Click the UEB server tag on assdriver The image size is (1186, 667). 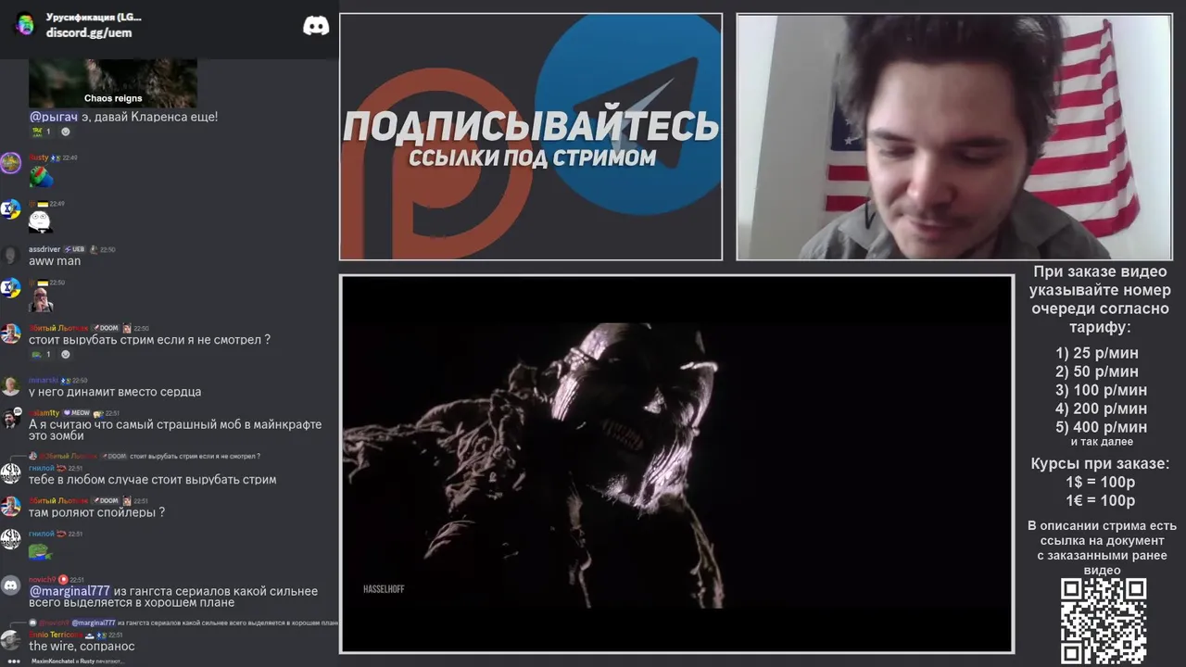pos(74,250)
